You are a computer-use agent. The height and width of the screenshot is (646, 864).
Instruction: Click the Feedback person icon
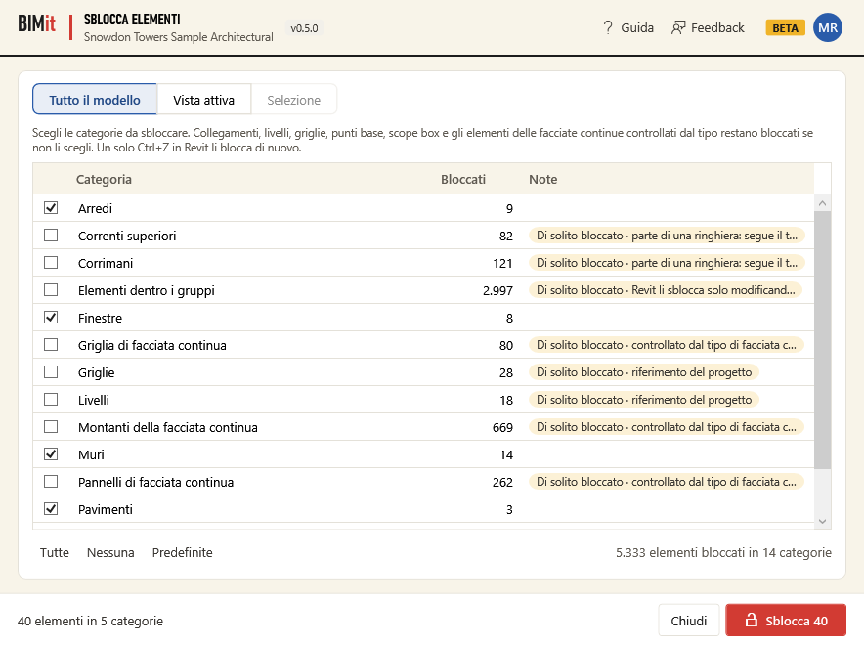click(678, 27)
